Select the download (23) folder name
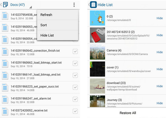 [116, 83]
